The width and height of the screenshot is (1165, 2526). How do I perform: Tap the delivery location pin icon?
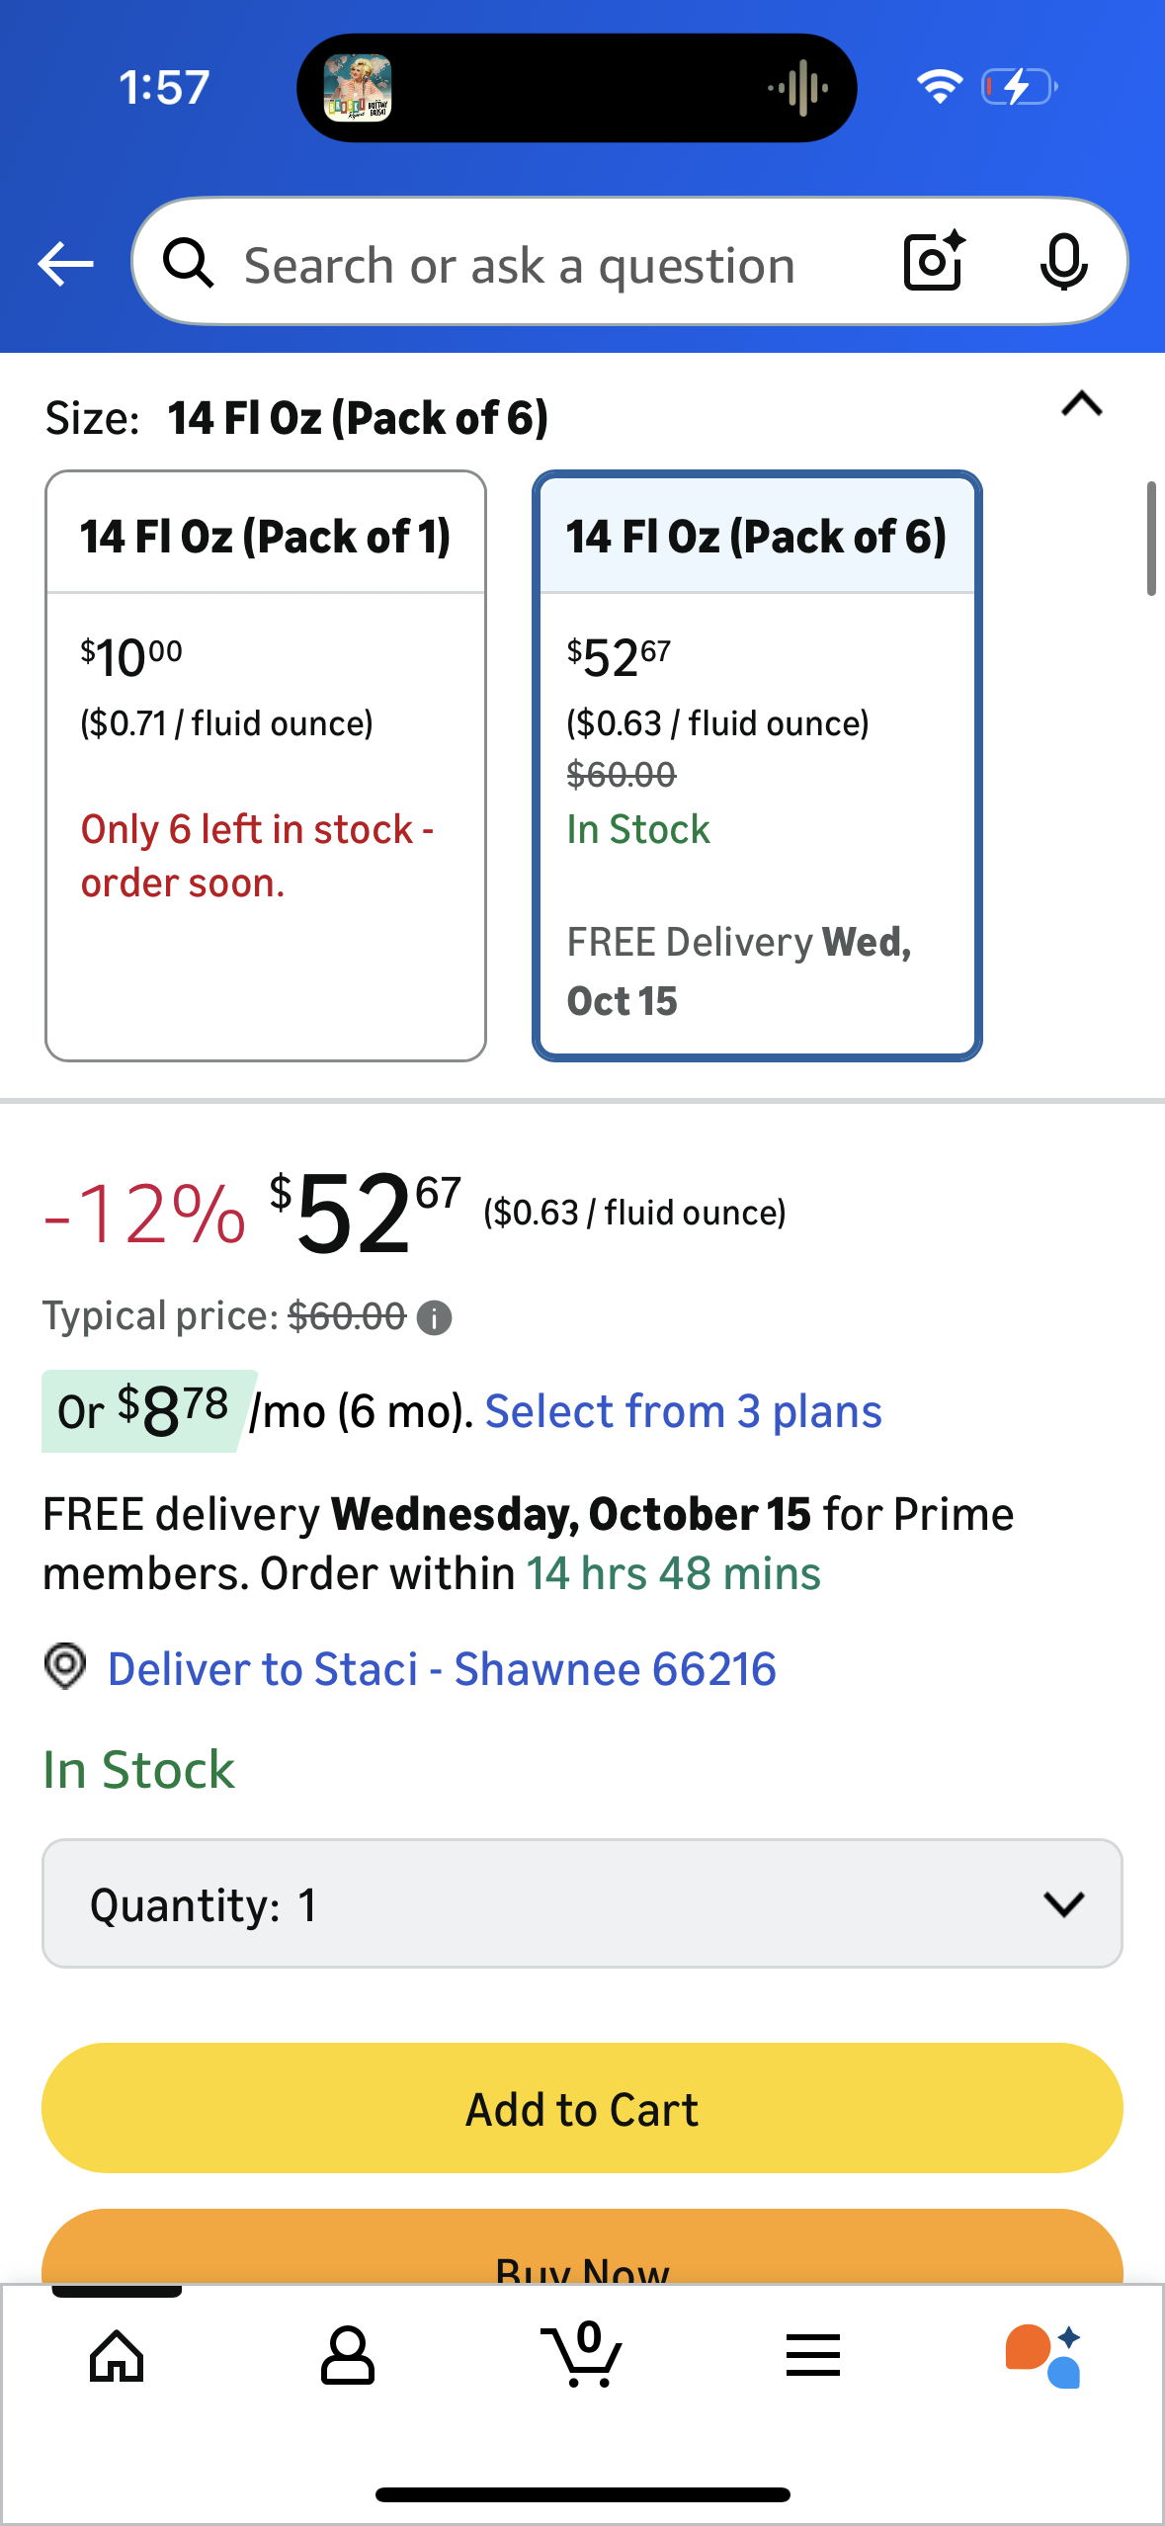coord(65,1667)
